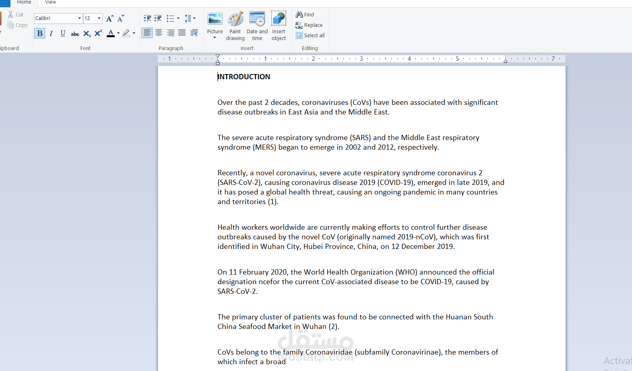Screen dimensions: 632x371
Task: Click the Replace button
Action: tap(309, 25)
